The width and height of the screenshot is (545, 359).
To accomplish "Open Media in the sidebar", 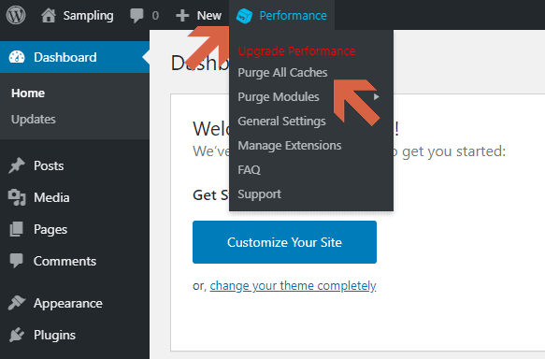I will (51, 198).
